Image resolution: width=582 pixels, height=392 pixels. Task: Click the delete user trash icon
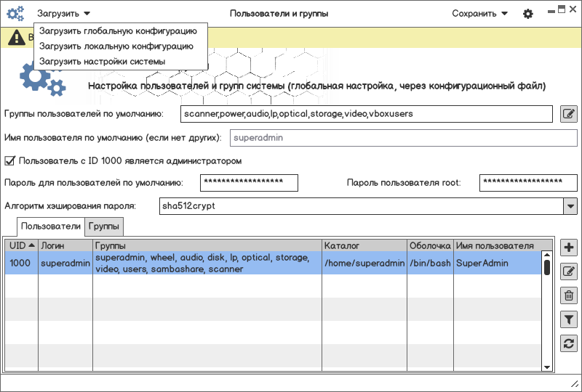(569, 295)
